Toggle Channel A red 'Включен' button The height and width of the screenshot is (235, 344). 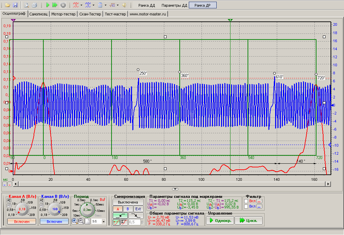point(22,222)
